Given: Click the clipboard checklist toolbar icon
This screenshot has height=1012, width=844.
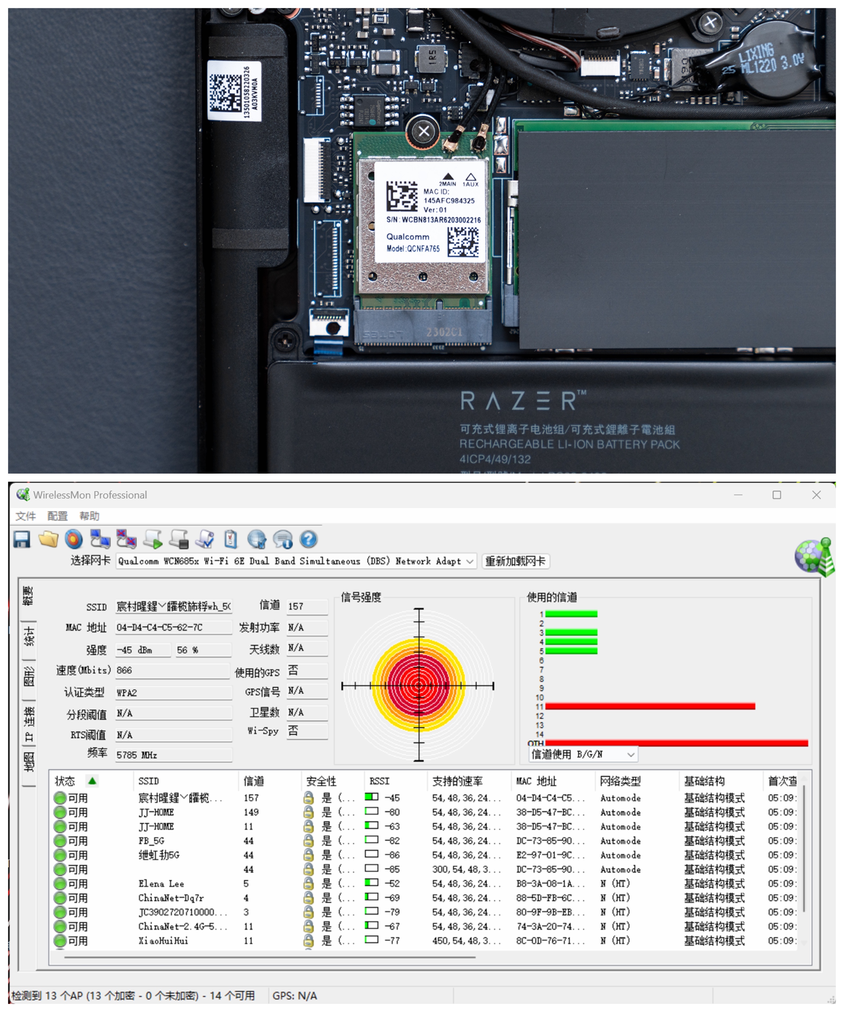Looking at the screenshot, I should (231, 540).
